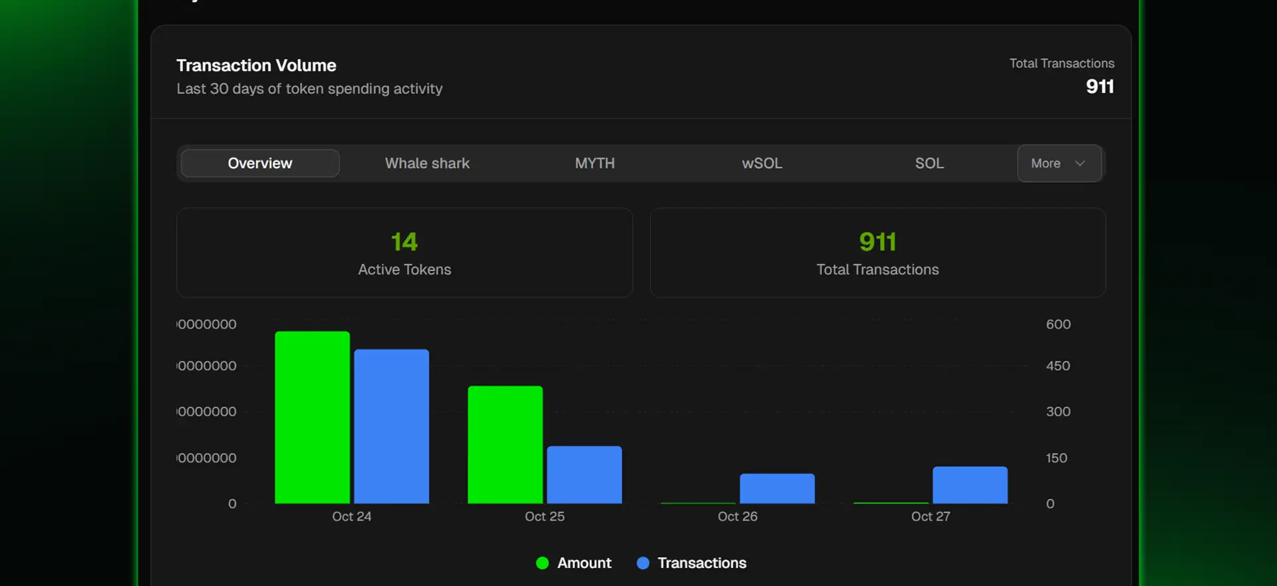The height and width of the screenshot is (586, 1277).
Task: Click the 14 Active Tokens card
Action: tap(404, 253)
